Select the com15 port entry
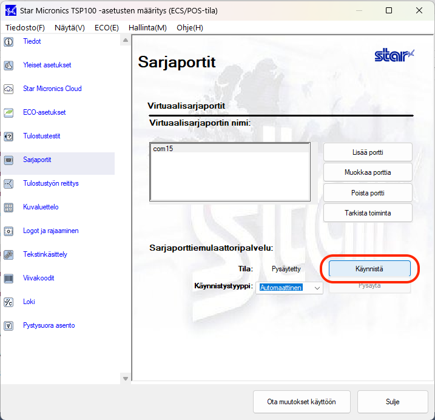The height and width of the screenshot is (420, 435). click(230, 149)
